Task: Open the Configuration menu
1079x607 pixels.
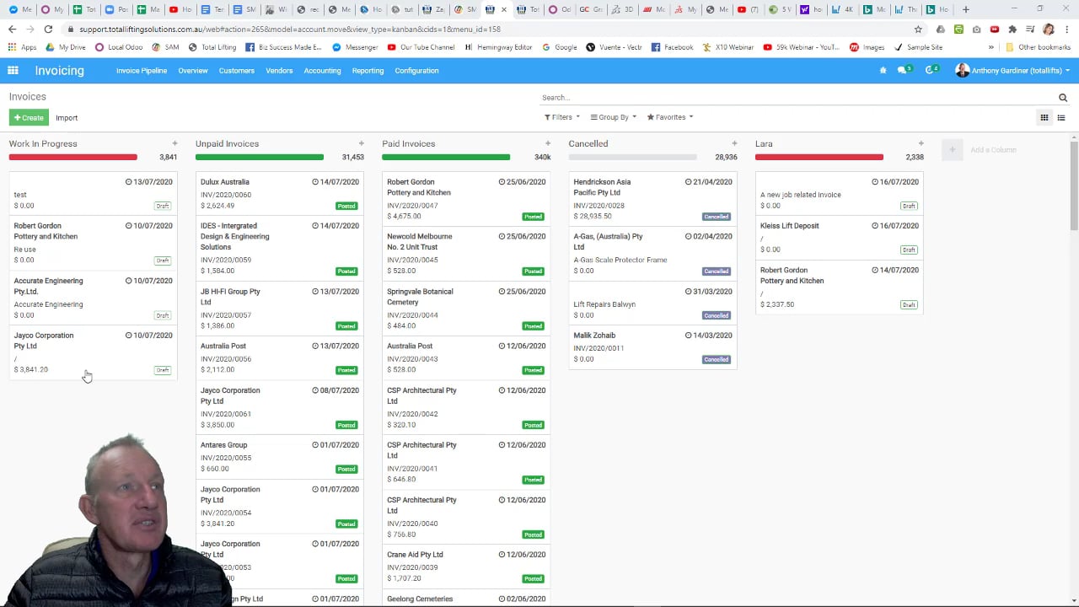Action: pos(416,71)
